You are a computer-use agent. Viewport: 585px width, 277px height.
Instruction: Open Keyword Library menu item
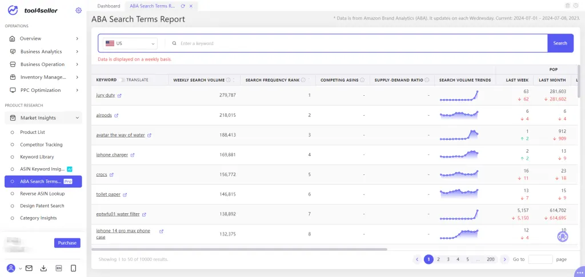pyautogui.click(x=37, y=157)
